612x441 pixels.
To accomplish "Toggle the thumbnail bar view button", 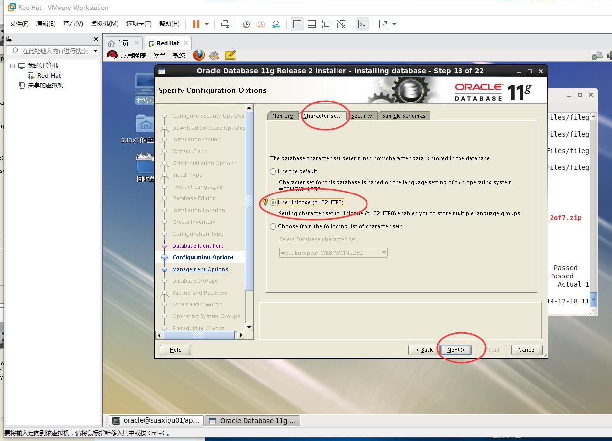I will [312, 24].
